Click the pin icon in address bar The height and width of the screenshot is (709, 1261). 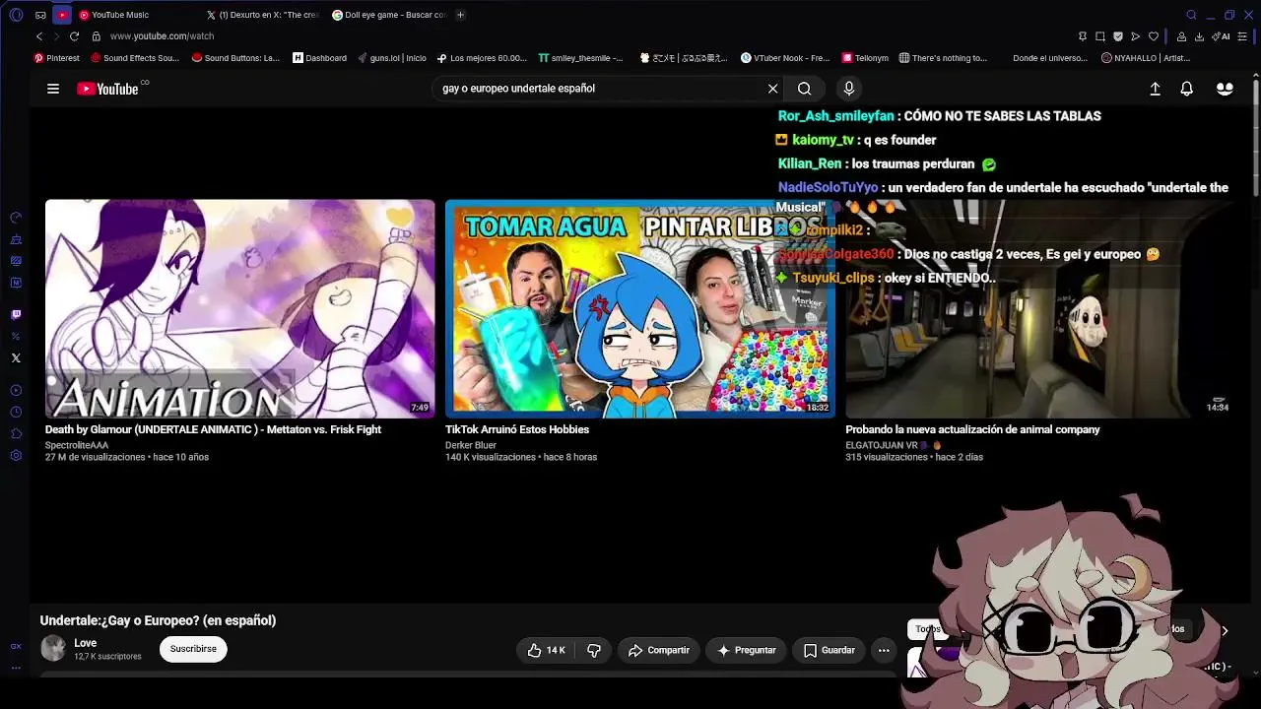tap(1083, 36)
